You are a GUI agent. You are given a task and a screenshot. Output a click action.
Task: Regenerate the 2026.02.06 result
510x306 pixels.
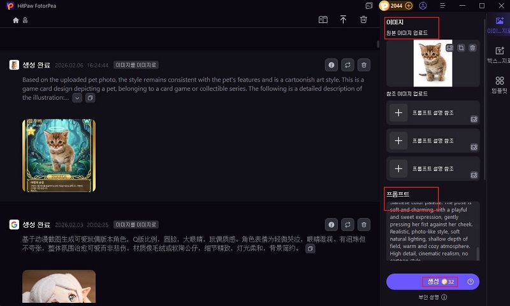[x=347, y=65]
